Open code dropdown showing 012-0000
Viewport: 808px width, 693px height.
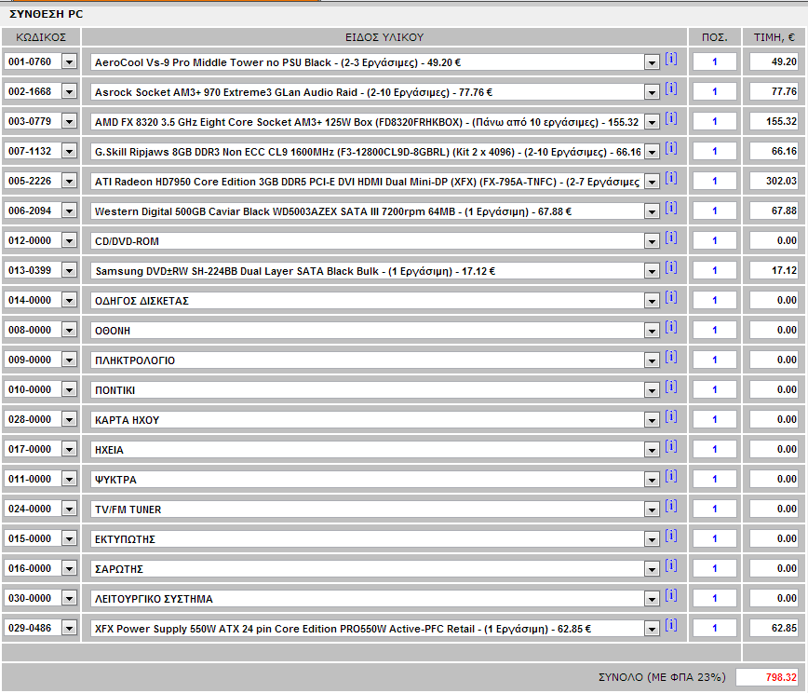point(69,241)
